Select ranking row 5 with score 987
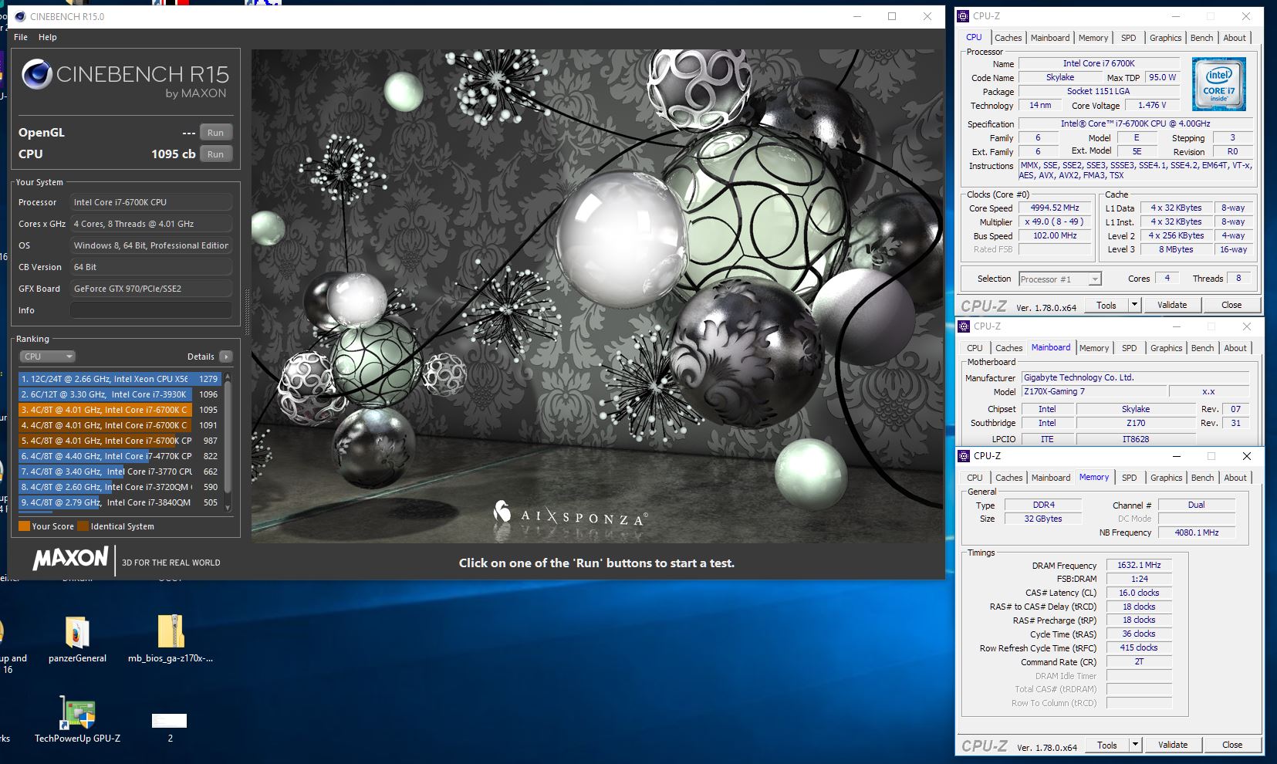The height and width of the screenshot is (764, 1277). (120, 441)
